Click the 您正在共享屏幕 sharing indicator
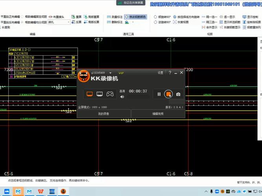The width and height of the screenshot is (262, 196). (x=131, y=3)
